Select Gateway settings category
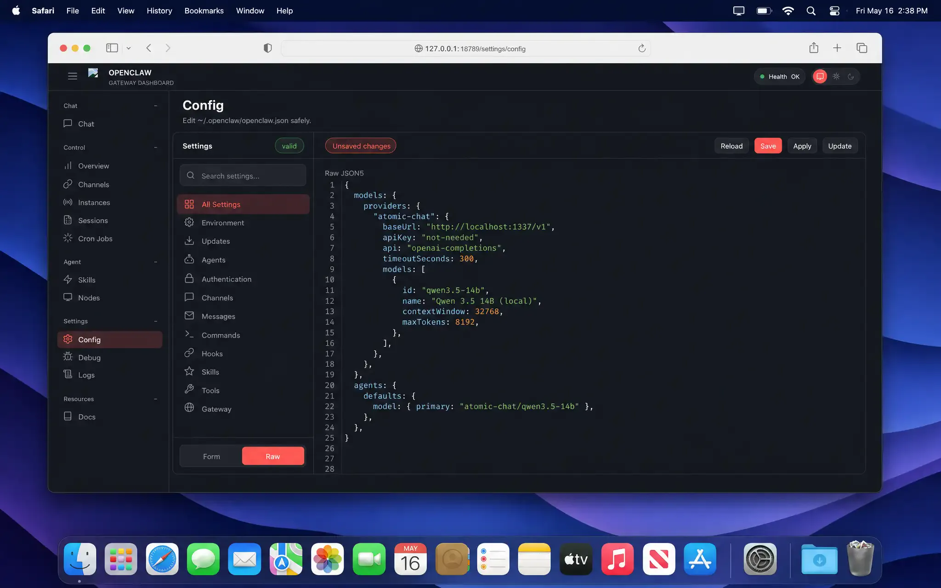The image size is (941, 588). (243, 409)
